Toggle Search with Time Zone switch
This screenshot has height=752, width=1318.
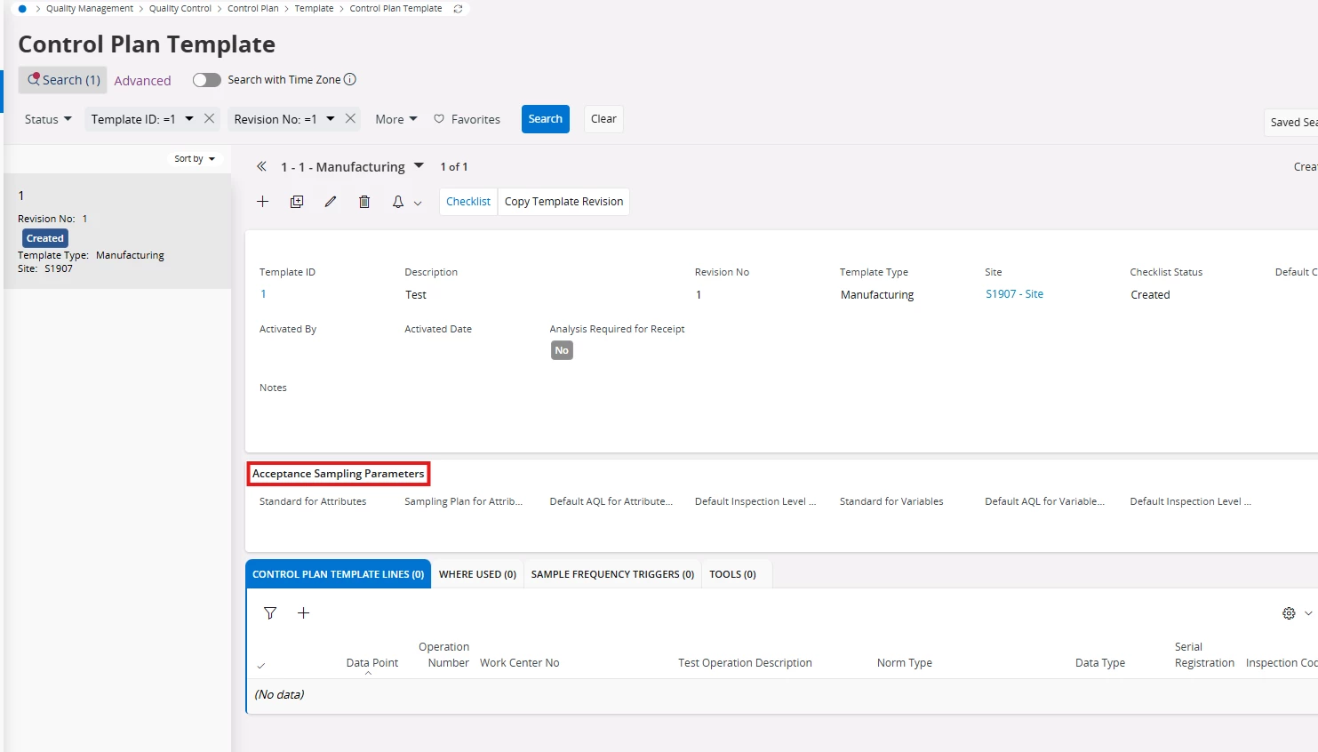206,80
